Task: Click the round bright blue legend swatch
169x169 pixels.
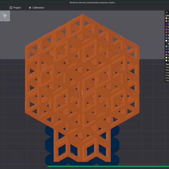Action: (x=166, y=24)
